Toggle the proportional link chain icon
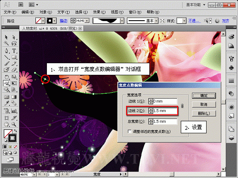This screenshot has height=178, width=238. [182, 106]
